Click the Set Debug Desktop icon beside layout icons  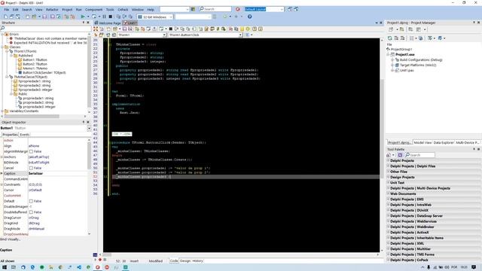click(296, 9)
